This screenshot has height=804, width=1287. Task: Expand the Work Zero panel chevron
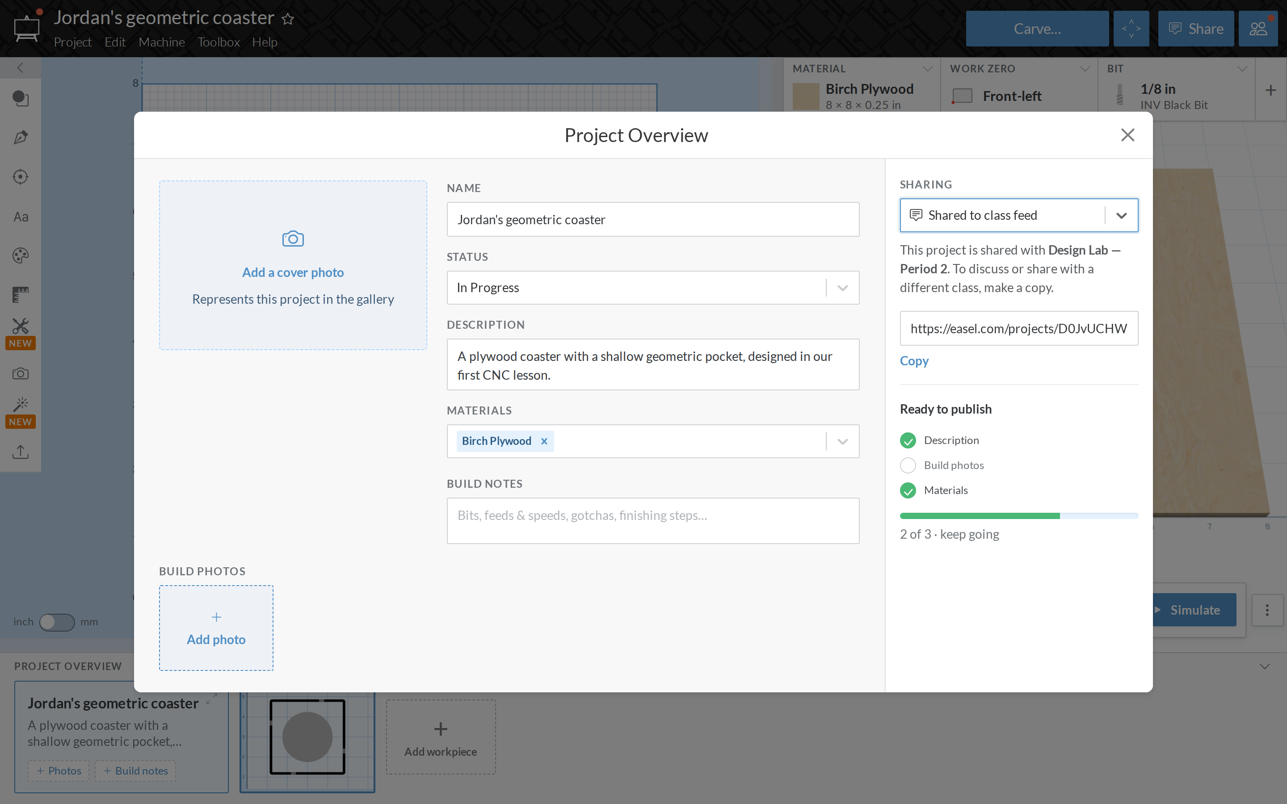[x=1085, y=69]
